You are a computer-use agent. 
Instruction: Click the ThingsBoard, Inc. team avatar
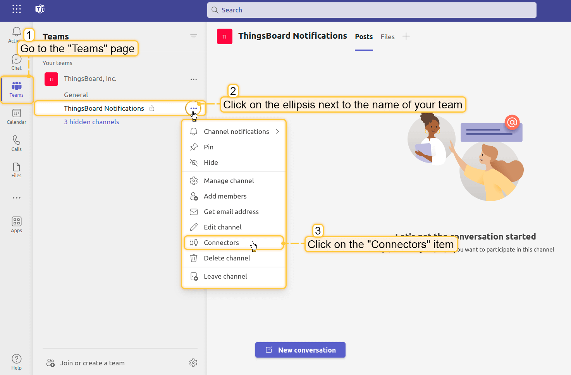point(51,79)
